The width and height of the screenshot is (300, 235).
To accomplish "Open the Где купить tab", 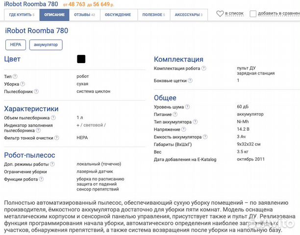I will (22, 15).
